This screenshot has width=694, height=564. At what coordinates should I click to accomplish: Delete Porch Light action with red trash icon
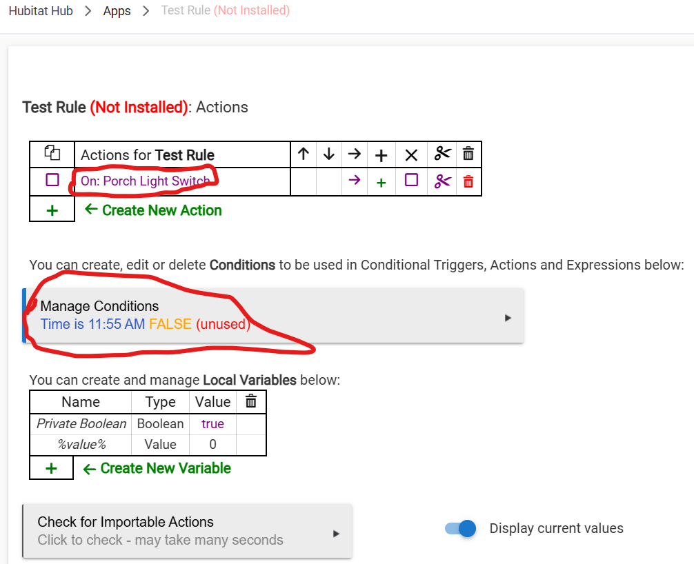[468, 181]
